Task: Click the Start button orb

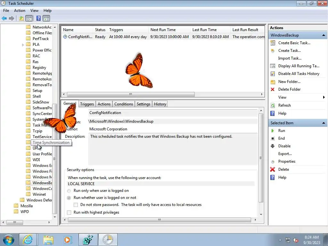Action: point(9,240)
